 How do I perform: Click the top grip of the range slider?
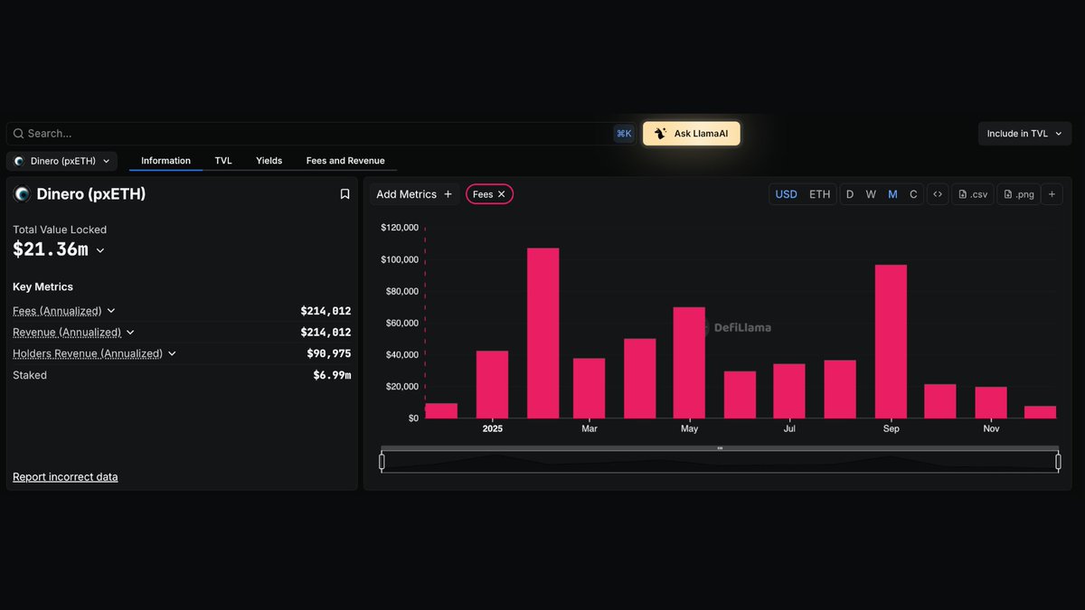tap(720, 448)
